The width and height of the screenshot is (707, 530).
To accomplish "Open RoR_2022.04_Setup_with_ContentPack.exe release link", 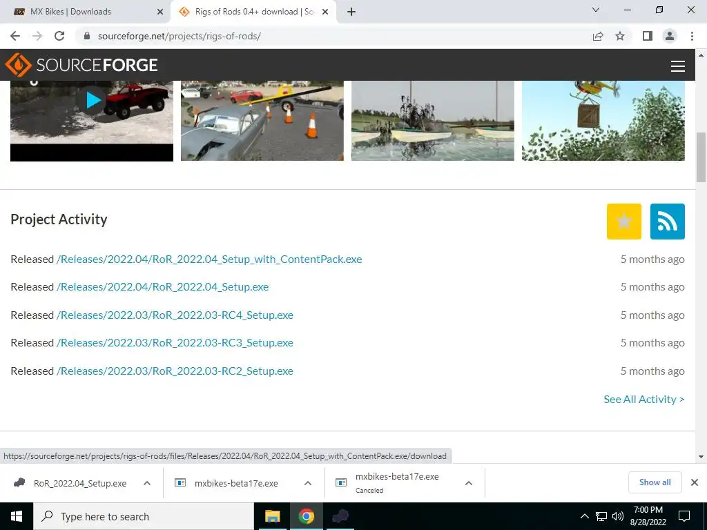I will (x=209, y=259).
